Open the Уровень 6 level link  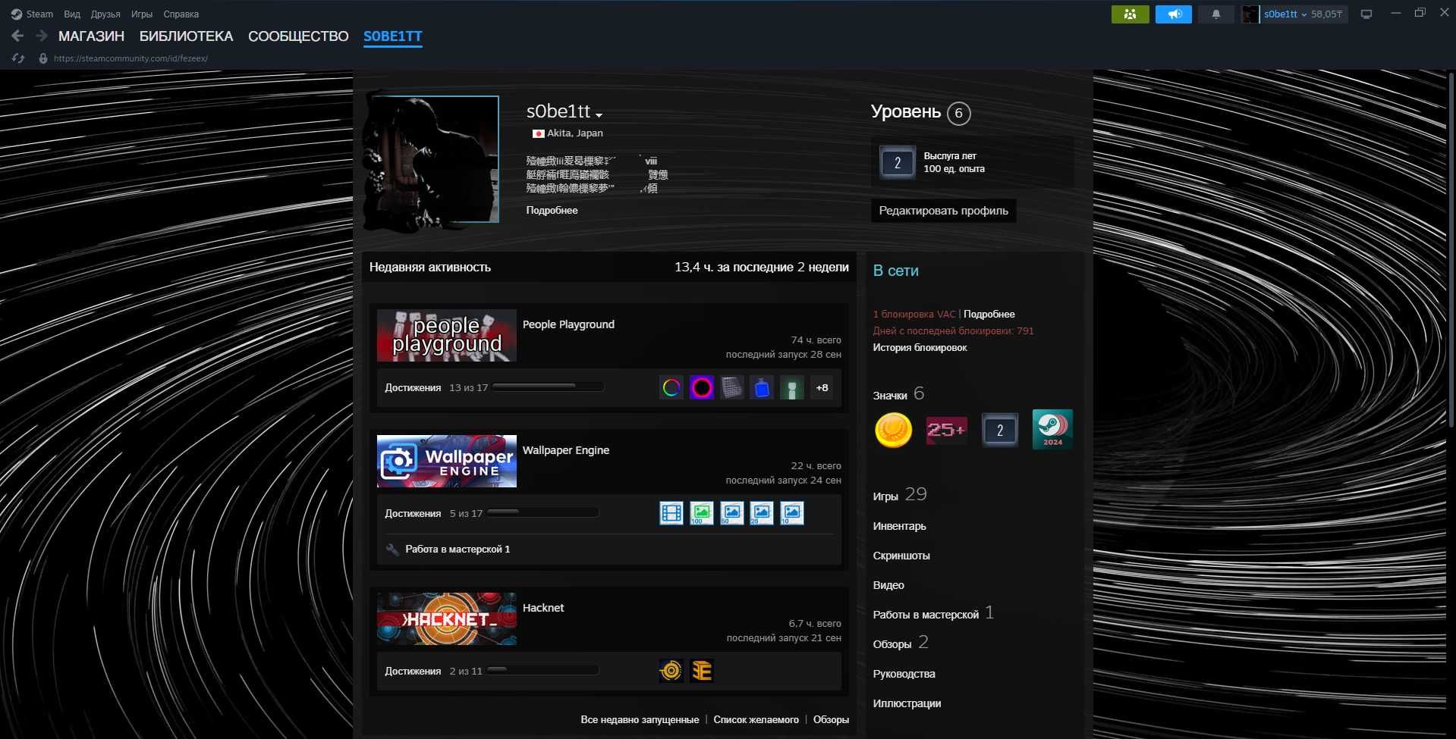coord(920,112)
